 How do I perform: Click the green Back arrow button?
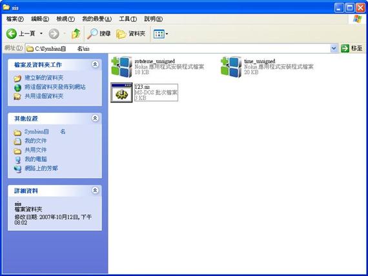pos(11,34)
